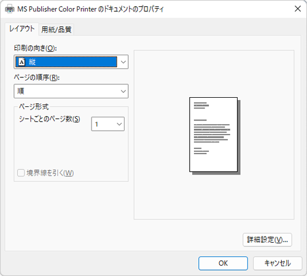This screenshot has width=307, height=276.
Task: Click the ページの順序(R) label
Action: point(37,77)
